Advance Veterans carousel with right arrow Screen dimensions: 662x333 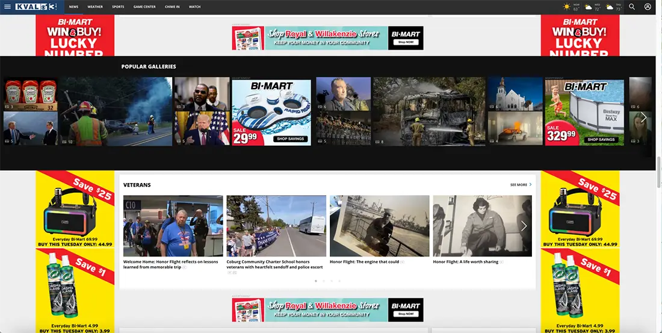[x=524, y=226]
